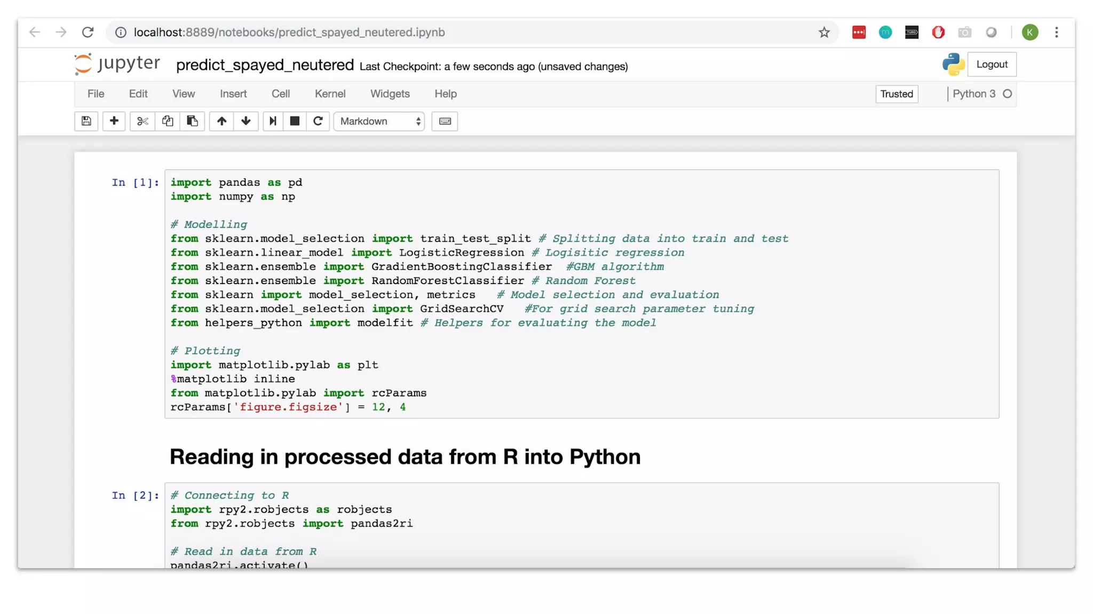Viewport: 1093px width, 614px height.
Task: Expand the Markdown cell type dropdown
Action: pyautogui.click(x=379, y=121)
